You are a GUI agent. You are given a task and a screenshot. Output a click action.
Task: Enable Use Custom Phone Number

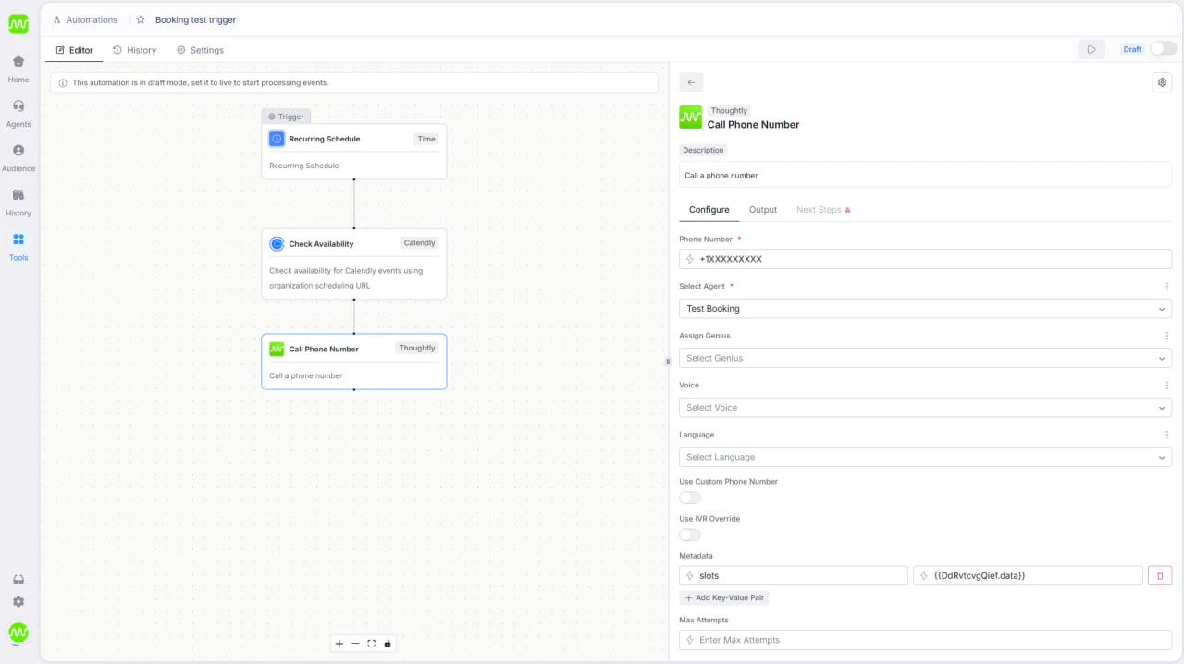pyautogui.click(x=689, y=498)
